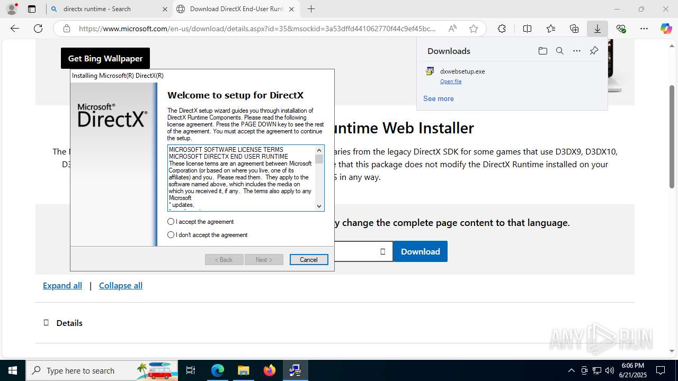Click the volume icon in the system tray
The image size is (678, 381).
click(x=610, y=370)
